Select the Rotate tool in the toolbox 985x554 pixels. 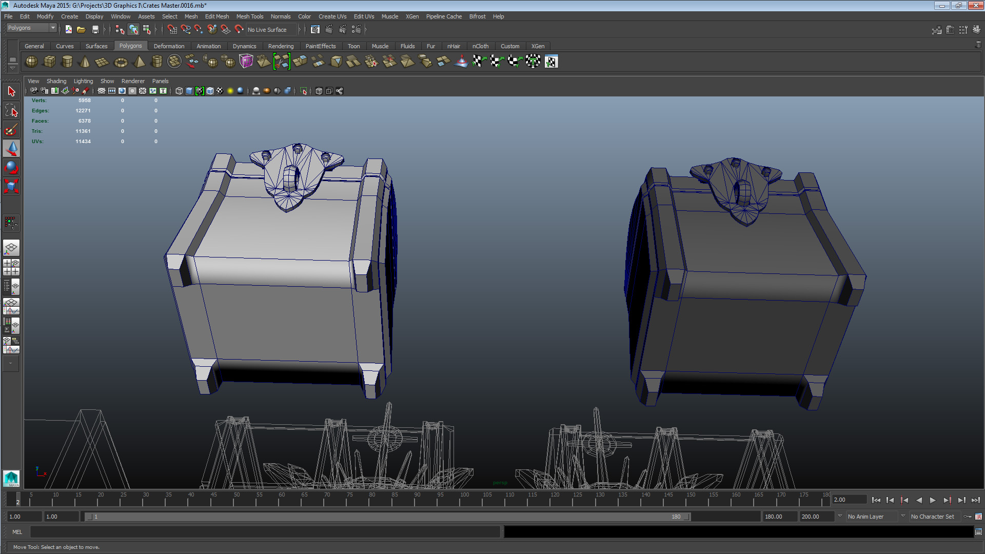11,167
